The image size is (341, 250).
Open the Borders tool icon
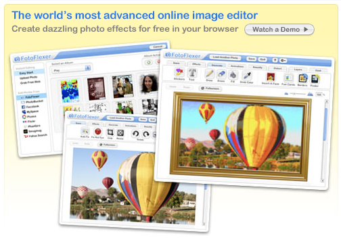302,78
